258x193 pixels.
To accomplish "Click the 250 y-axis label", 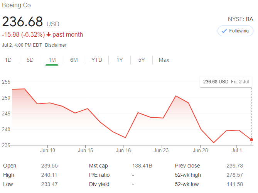I will pos(6,98).
